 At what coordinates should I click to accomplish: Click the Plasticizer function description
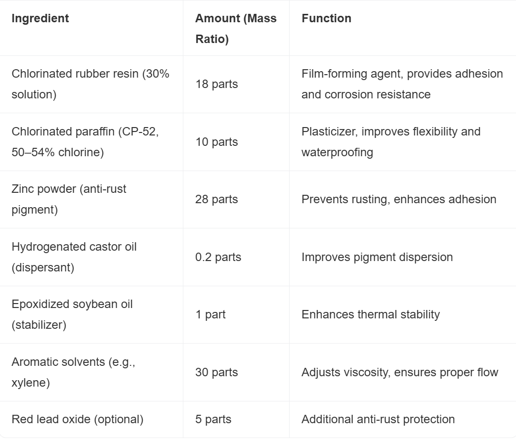[390, 142]
